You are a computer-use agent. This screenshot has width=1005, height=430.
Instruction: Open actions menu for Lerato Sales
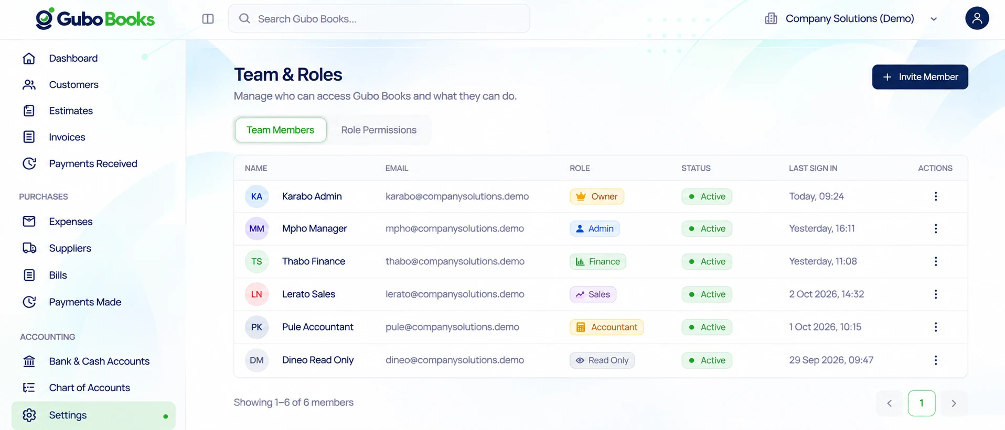pyautogui.click(x=935, y=294)
